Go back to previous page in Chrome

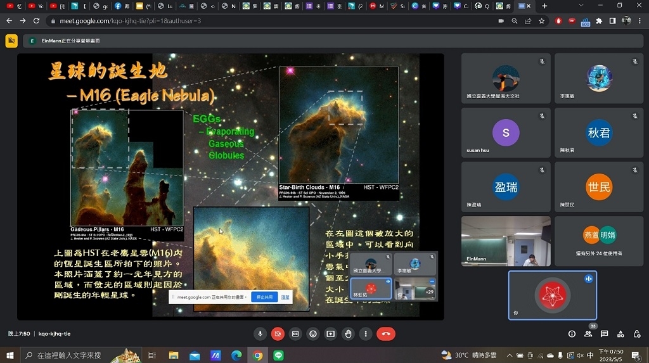9,21
